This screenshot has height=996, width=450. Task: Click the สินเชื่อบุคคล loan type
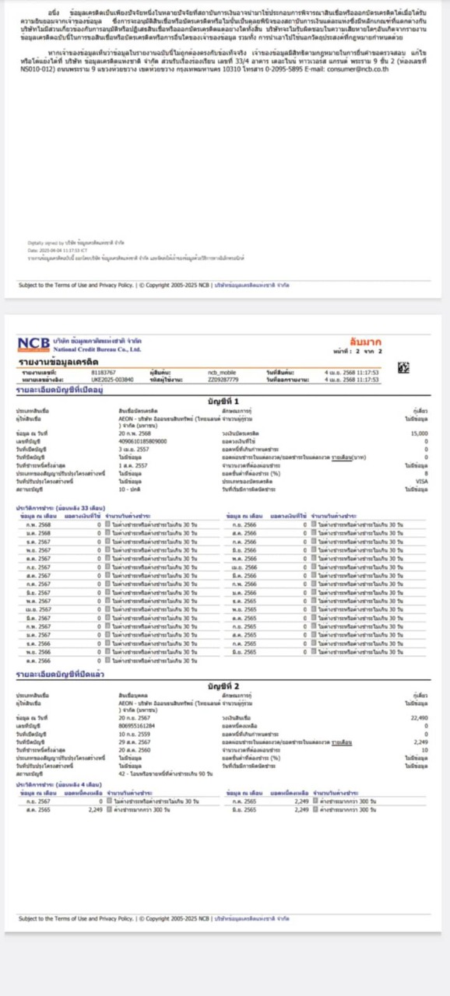coord(133,694)
